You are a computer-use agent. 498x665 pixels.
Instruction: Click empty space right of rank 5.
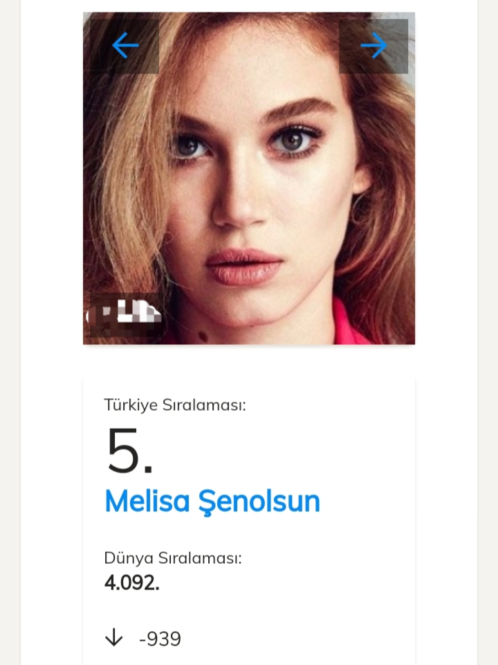tap(290, 452)
